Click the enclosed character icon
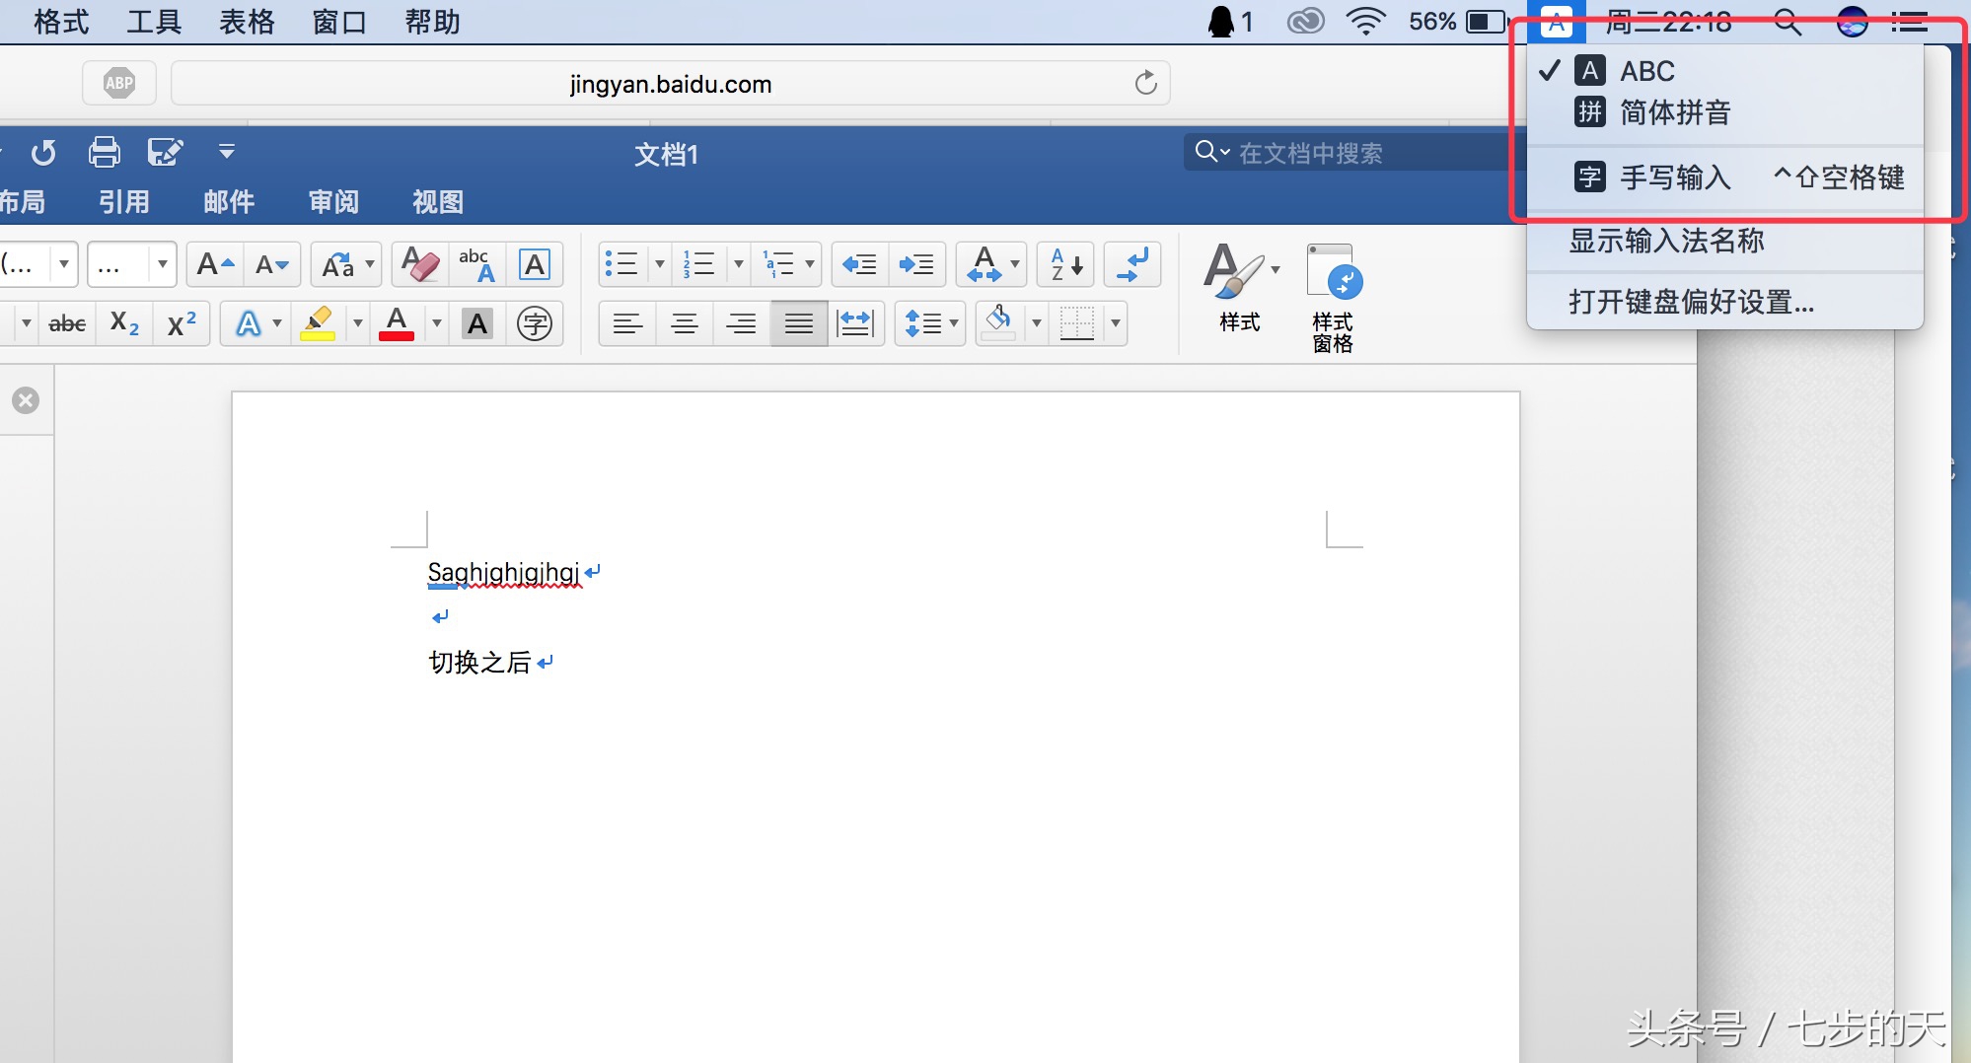1971x1063 pixels. [x=535, y=323]
